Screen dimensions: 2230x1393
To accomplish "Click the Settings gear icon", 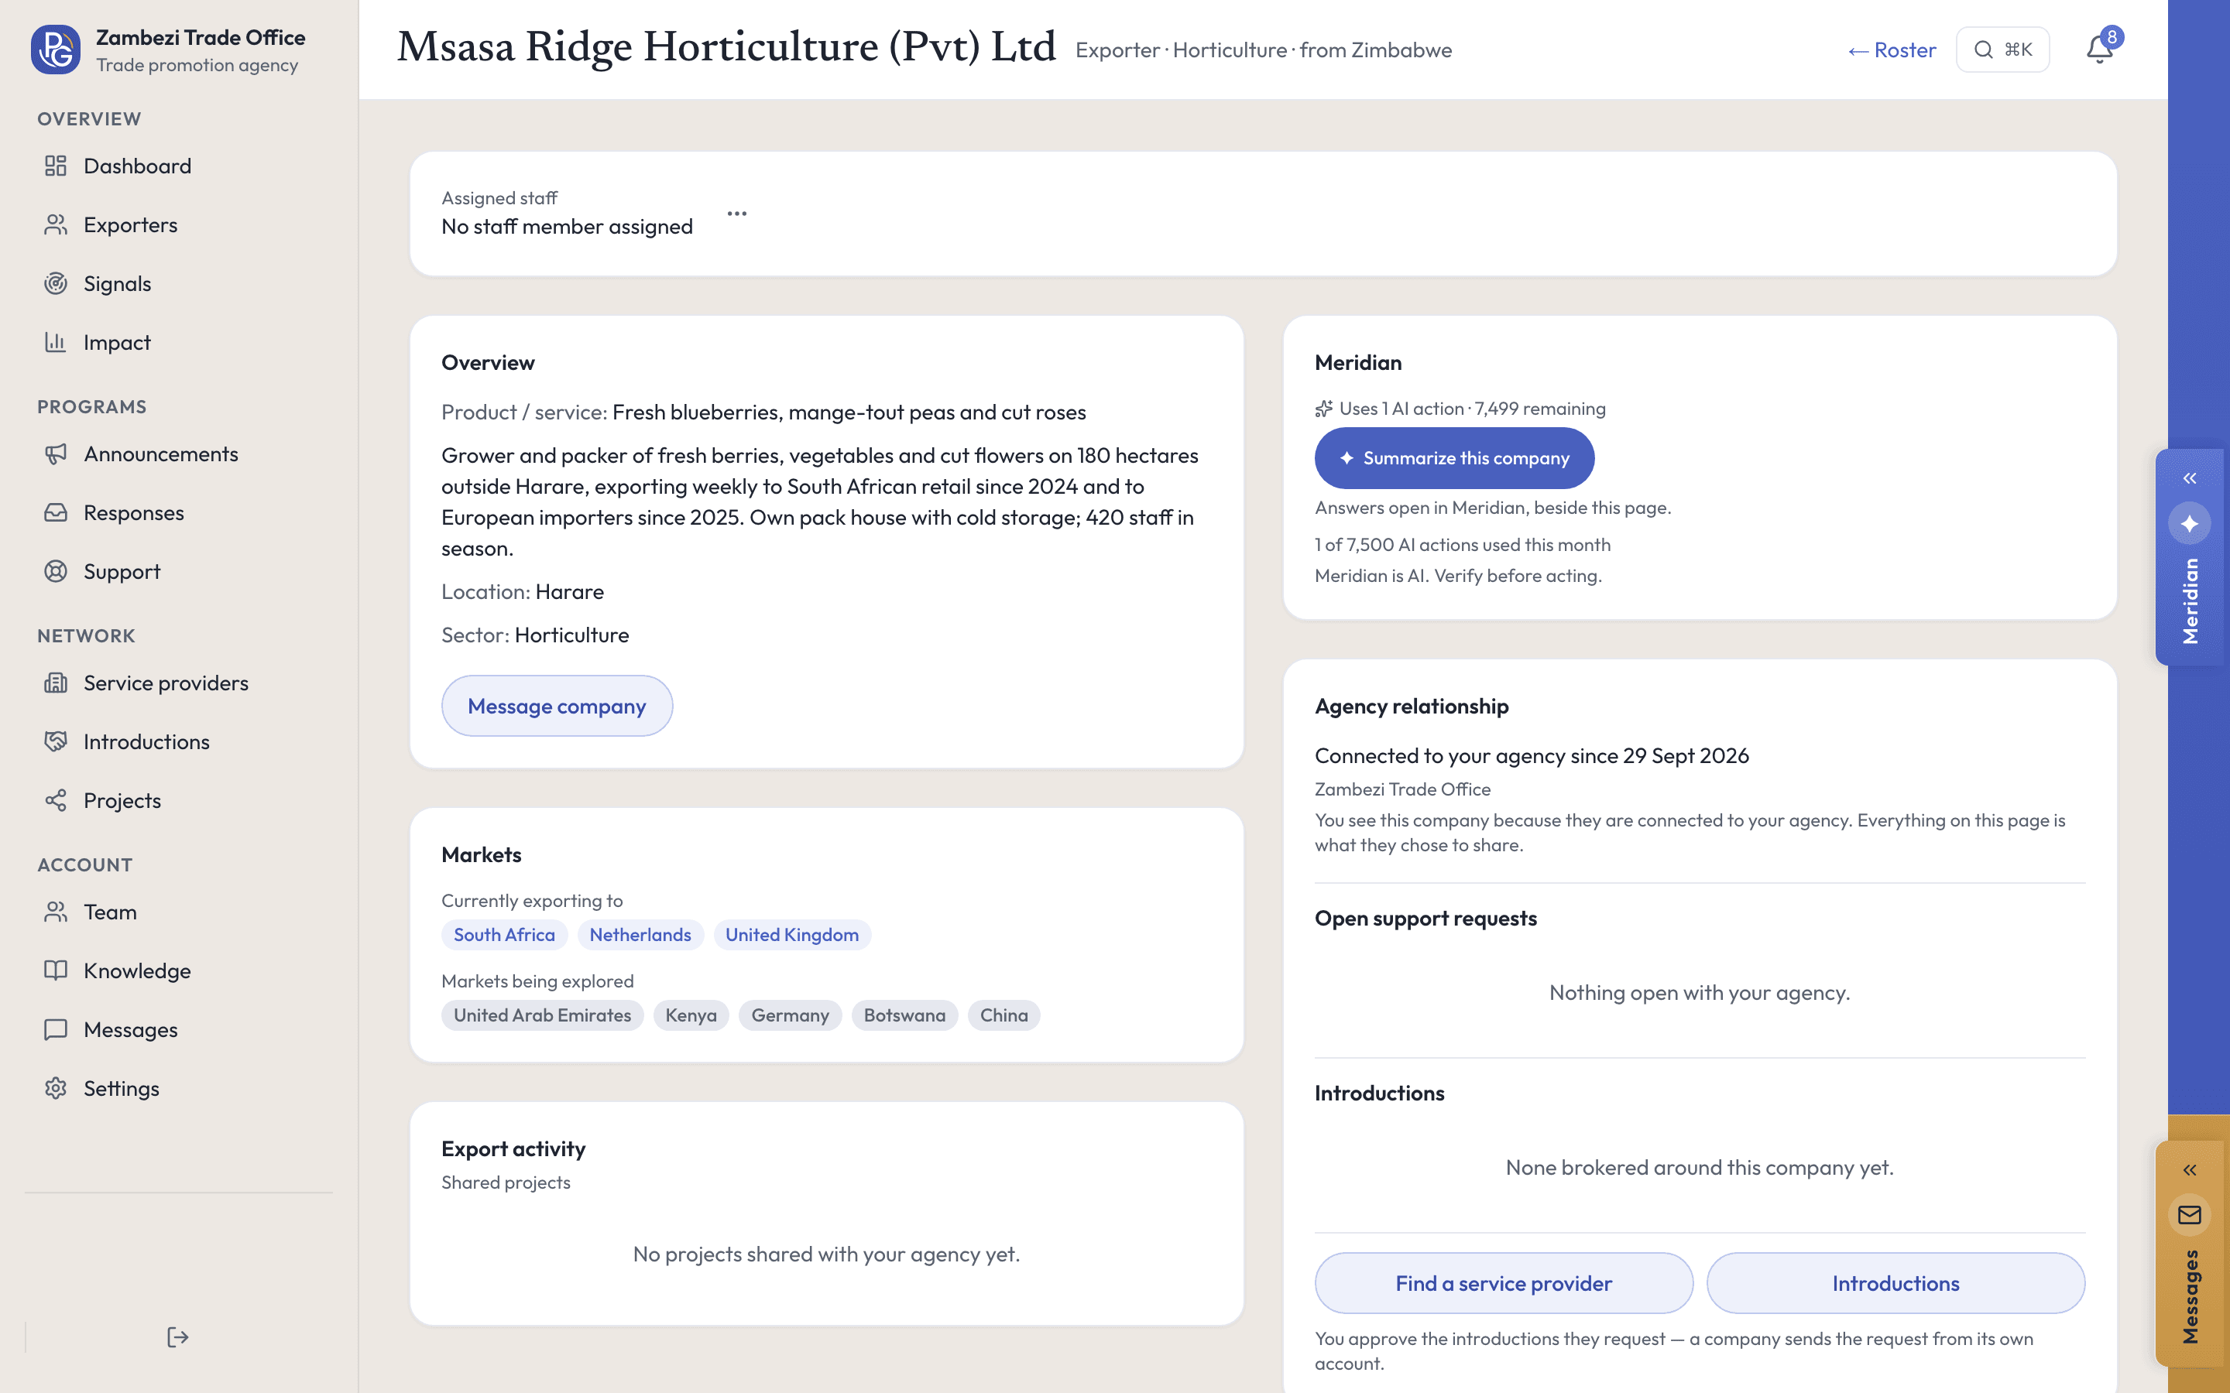I will (x=55, y=1089).
